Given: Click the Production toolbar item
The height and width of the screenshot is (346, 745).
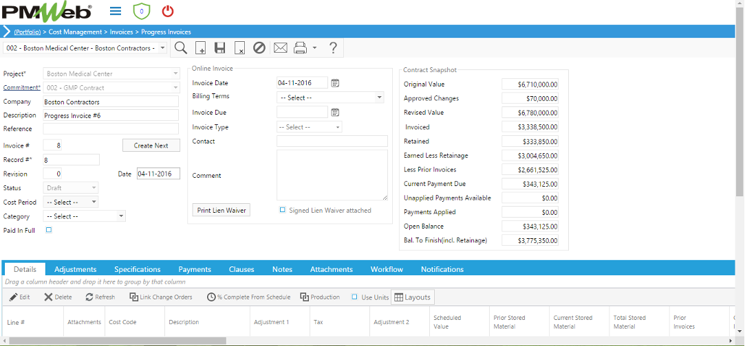Looking at the screenshot, I should (321, 297).
